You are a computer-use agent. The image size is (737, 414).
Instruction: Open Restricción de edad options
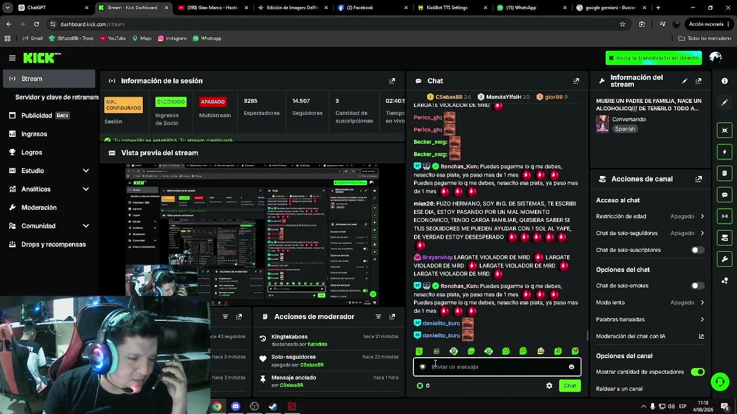pos(651,216)
